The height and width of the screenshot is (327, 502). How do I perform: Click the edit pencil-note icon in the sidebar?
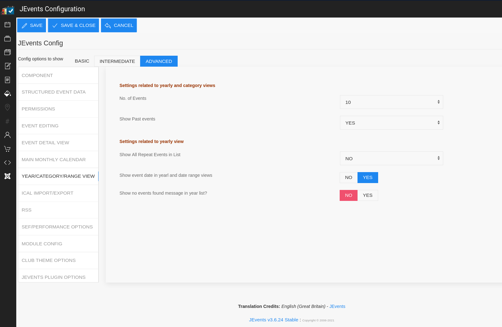8,66
